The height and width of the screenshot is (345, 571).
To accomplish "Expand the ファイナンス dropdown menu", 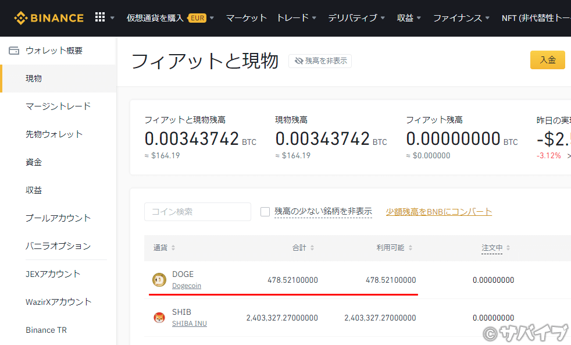I will coord(487,18).
